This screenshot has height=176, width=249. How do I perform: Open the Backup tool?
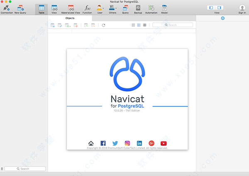point(138,10)
